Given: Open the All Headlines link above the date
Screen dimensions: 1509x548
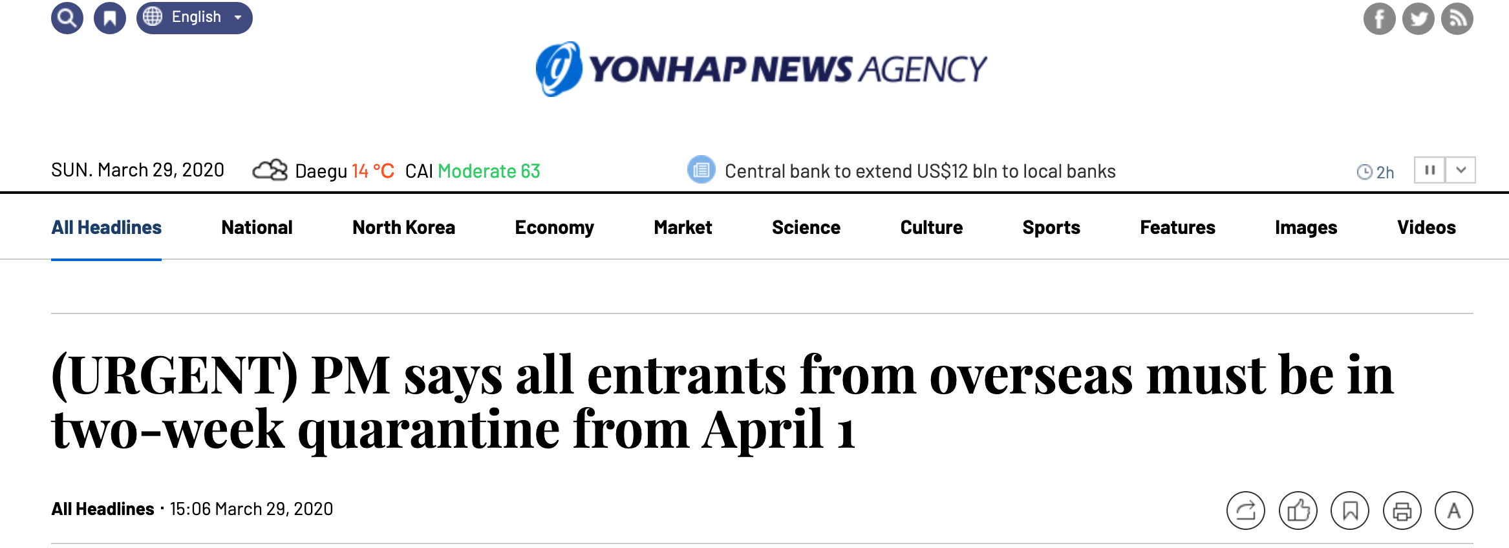Looking at the screenshot, I should pos(103,509).
